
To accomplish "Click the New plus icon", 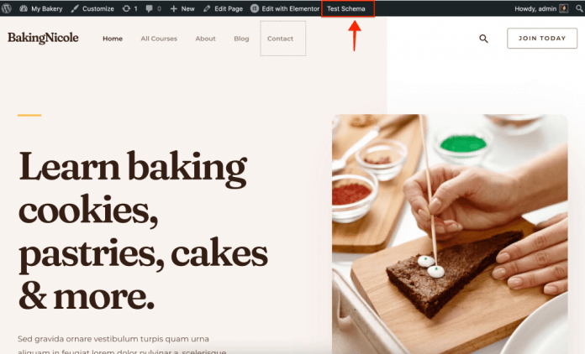I will click(173, 8).
